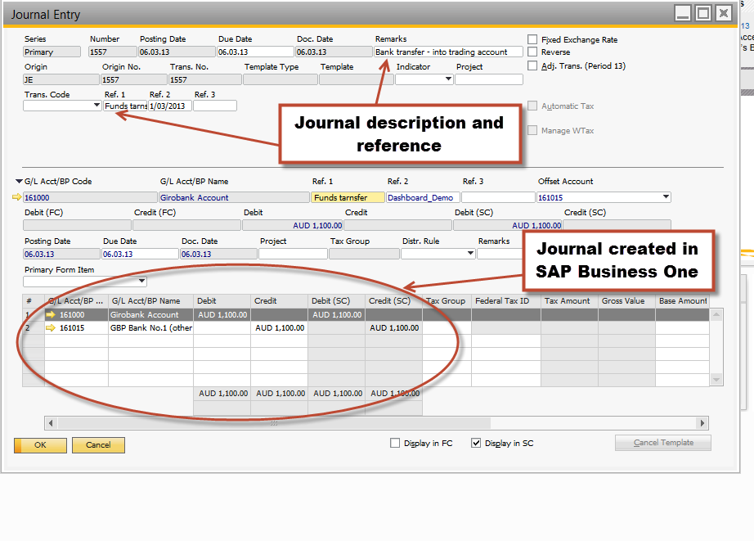This screenshot has height=541, width=754.
Task: Open the Primary Form Item dropdown
Action: coord(141,282)
